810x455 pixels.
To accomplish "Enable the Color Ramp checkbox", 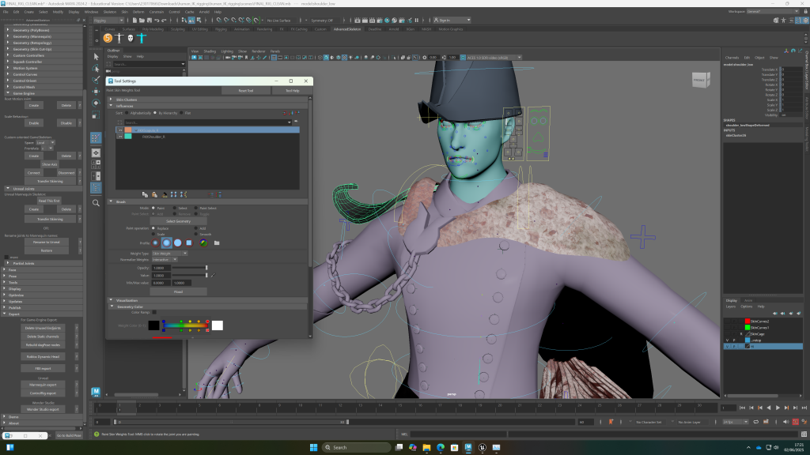I will click(x=153, y=312).
